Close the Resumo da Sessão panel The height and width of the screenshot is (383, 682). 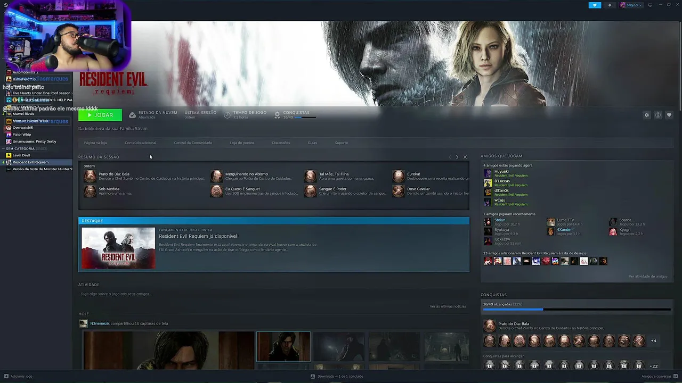pos(465,157)
